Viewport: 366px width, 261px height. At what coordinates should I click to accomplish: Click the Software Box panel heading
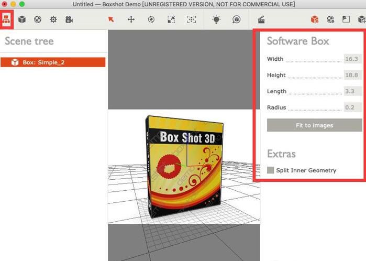point(298,41)
